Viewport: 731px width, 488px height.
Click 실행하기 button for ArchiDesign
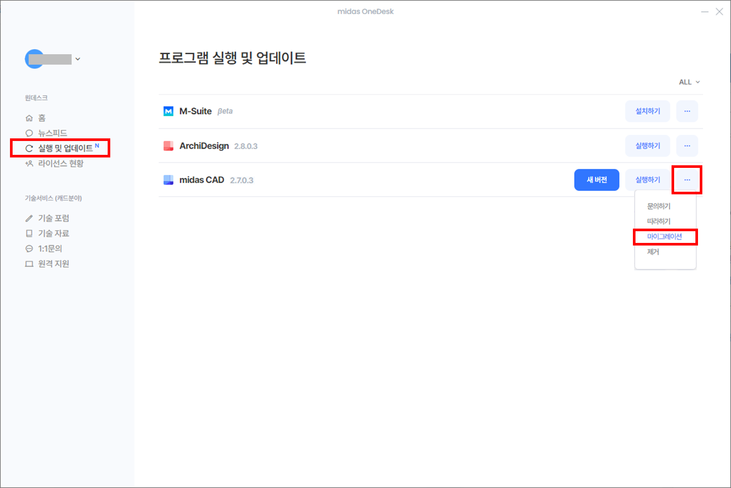(648, 146)
